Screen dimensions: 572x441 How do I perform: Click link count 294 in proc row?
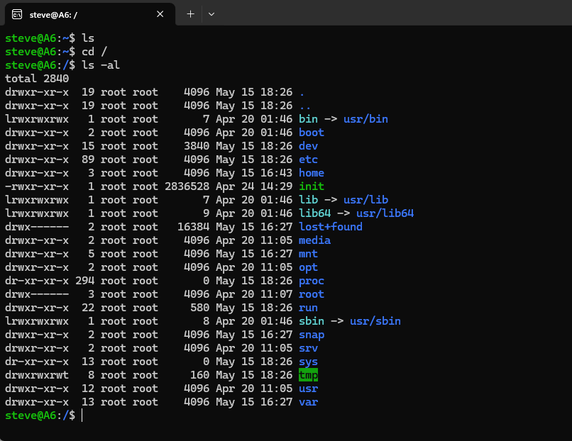[x=85, y=281]
